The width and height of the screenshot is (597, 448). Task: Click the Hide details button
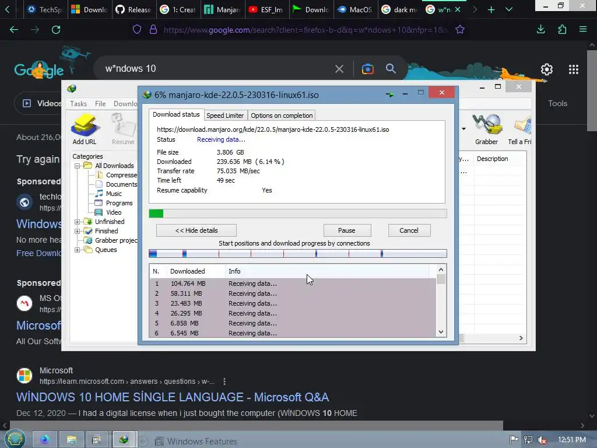coord(196,230)
